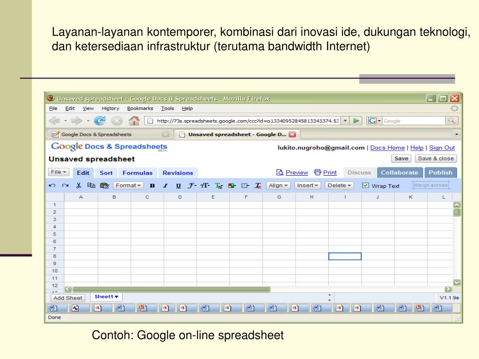Switch to the Revisions tab

[178, 173]
